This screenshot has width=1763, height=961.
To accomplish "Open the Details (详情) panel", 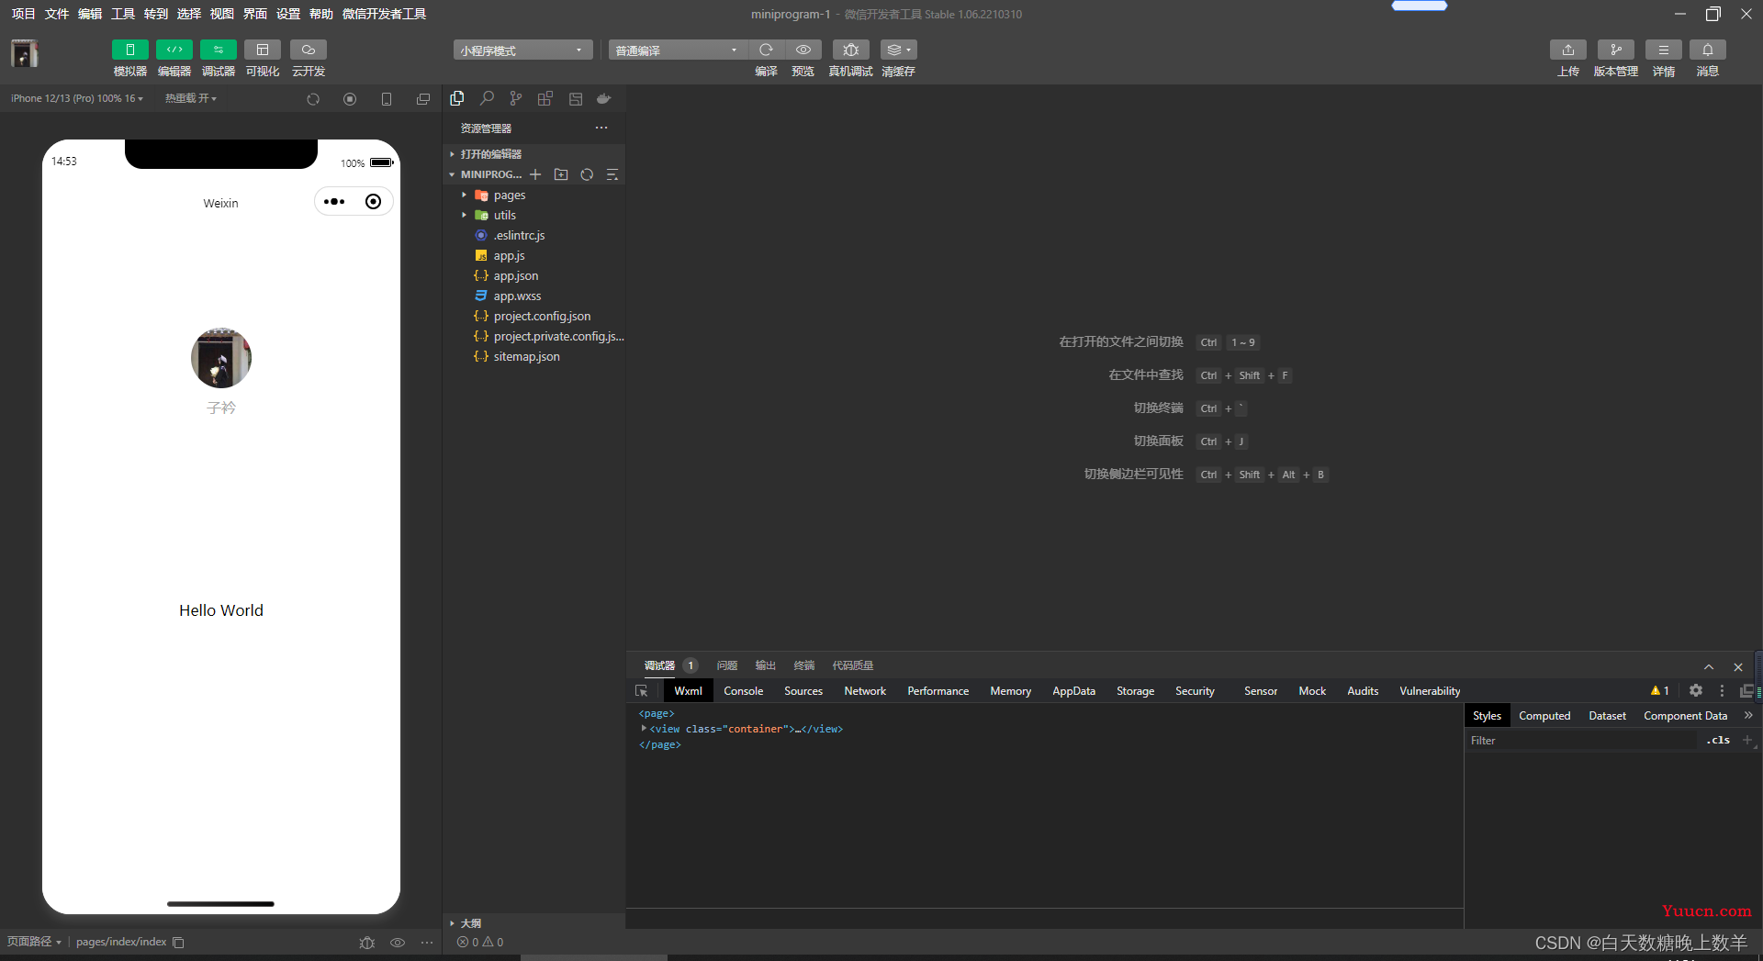I will pyautogui.click(x=1663, y=50).
